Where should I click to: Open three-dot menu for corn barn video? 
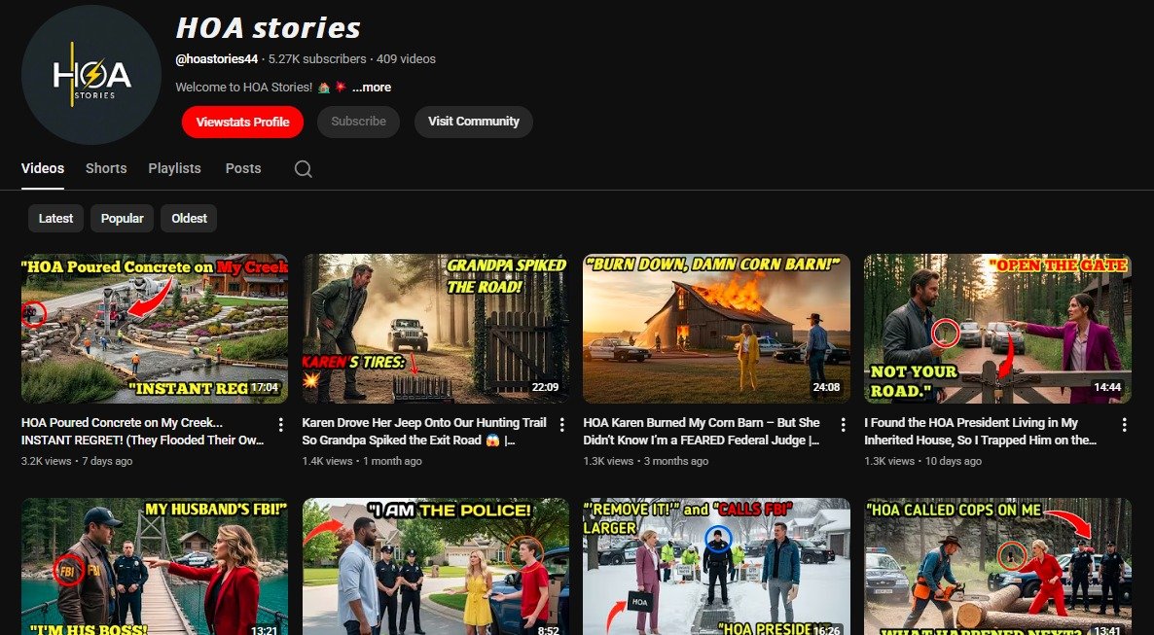(843, 425)
